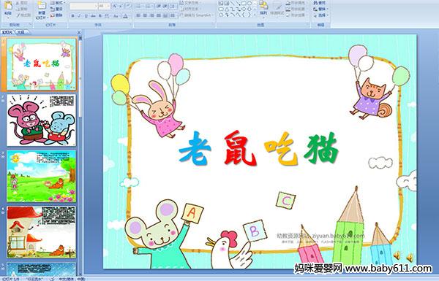Select the two cartoon mice slide thumbnail
The image size is (439, 281).
41,120
